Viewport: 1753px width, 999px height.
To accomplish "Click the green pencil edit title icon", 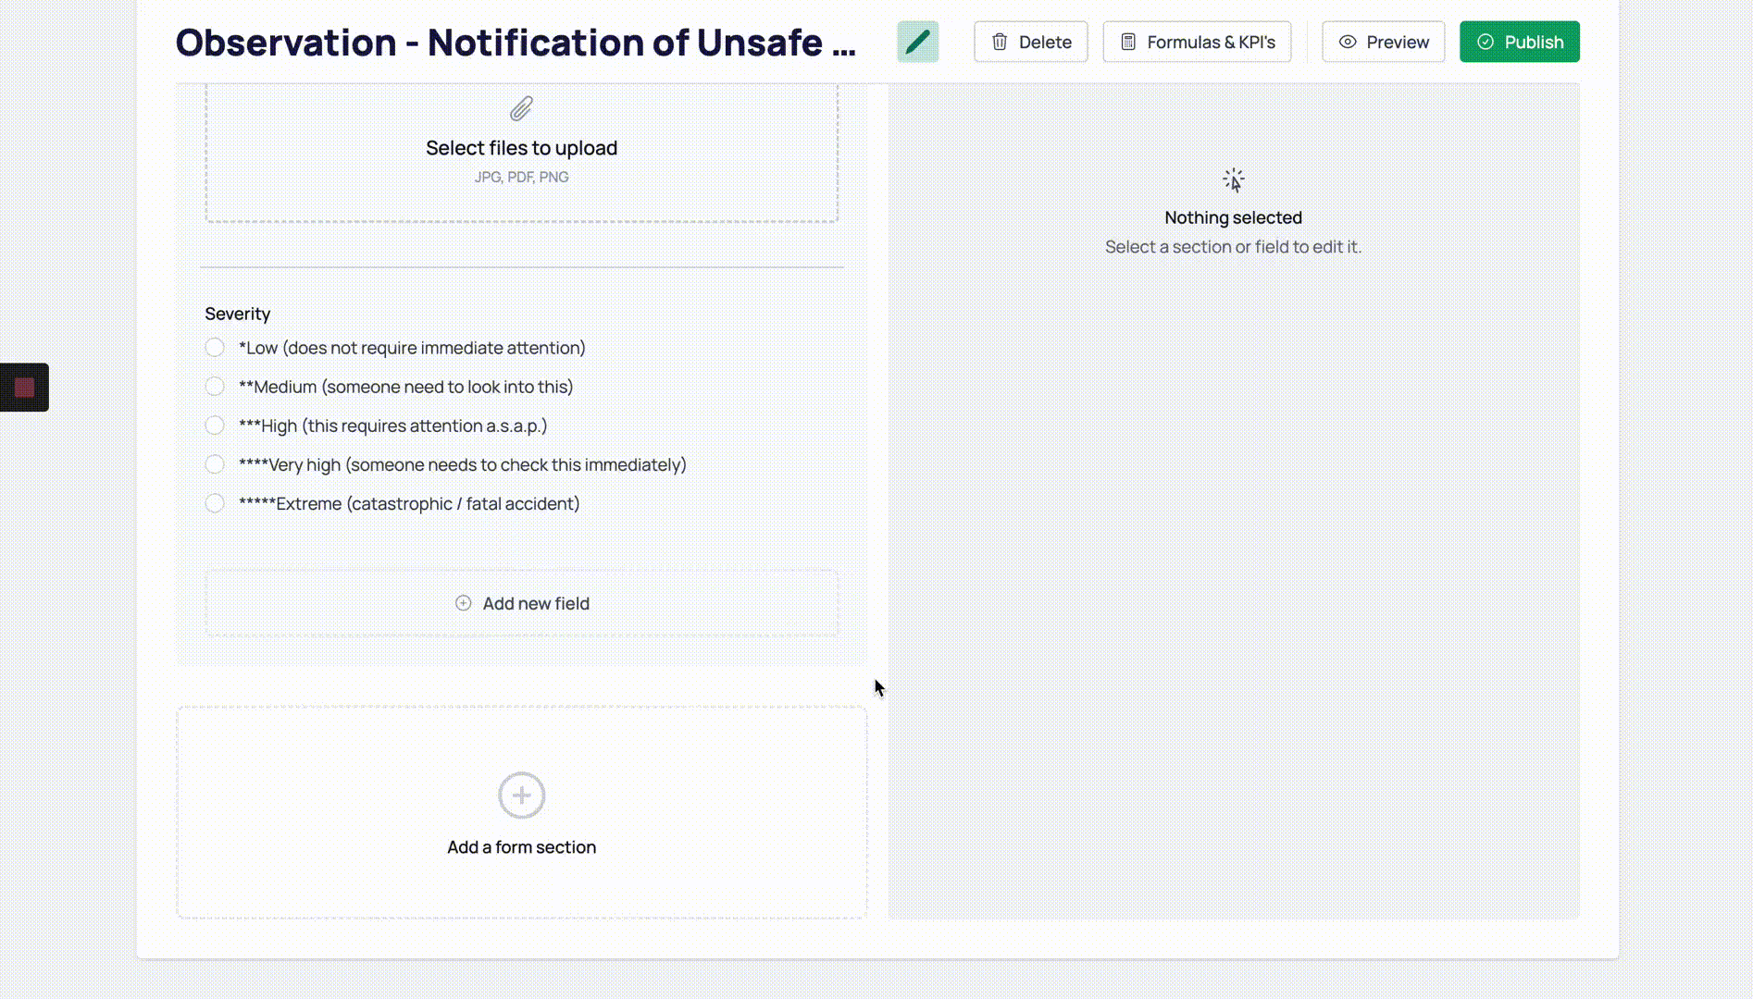I will point(917,42).
